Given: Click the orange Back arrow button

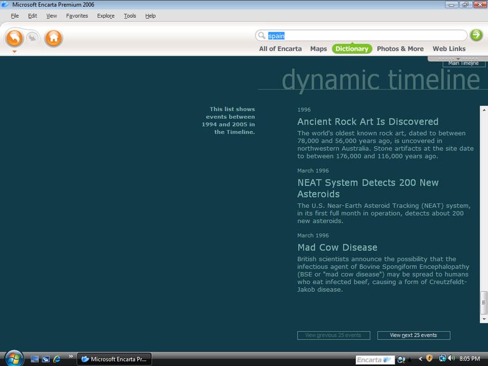Looking at the screenshot, I should tap(14, 38).
